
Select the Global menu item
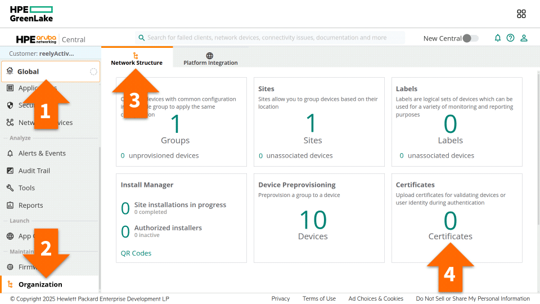(51, 71)
